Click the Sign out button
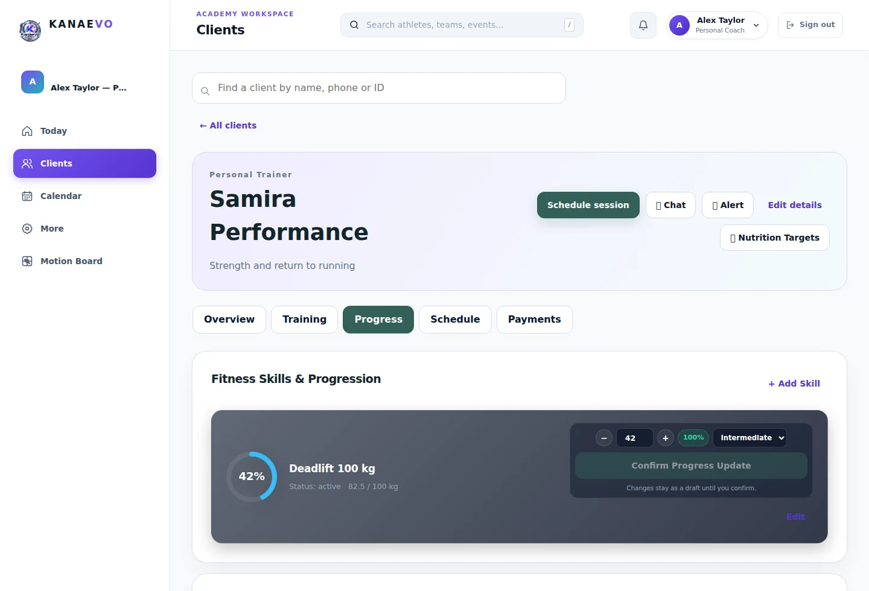The width and height of the screenshot is (869, 591). coord(810,25)
